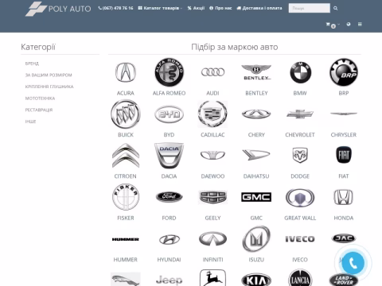Open the Isuzu logo
382x286 pixels.
[x=256, y=239]
